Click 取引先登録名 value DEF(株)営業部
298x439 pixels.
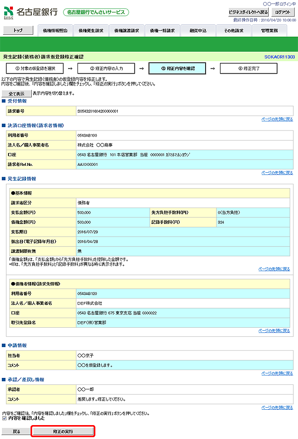click(x=91, y=323)
